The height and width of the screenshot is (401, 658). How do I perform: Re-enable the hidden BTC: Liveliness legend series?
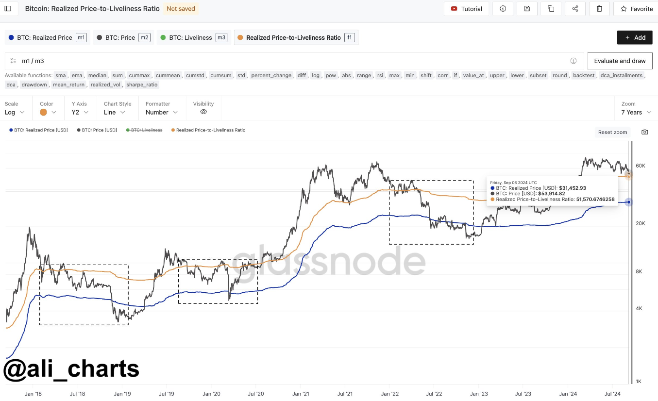[144, 130]
